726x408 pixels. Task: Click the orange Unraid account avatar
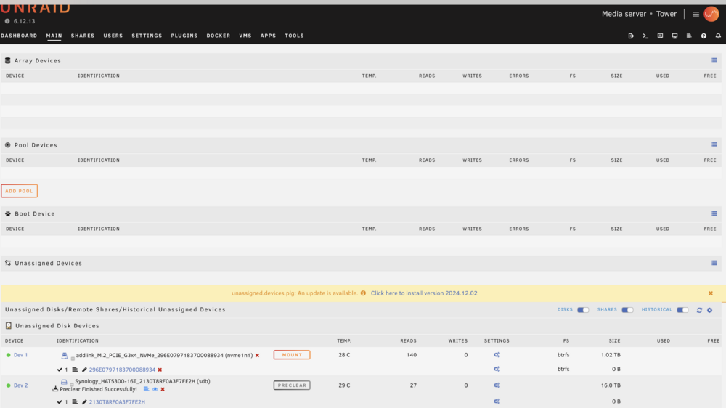[711, 14]
